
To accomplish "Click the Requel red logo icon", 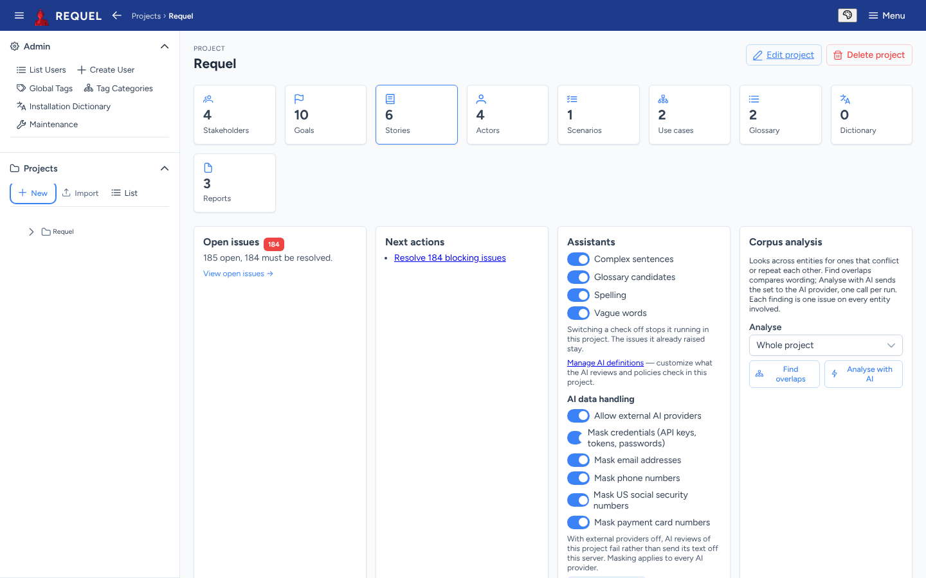I will click(42, 16).
